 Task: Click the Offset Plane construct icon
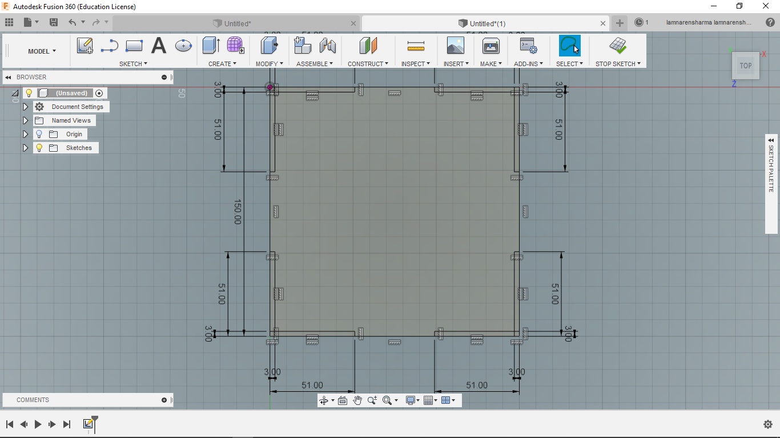click(x=368, y=46)
